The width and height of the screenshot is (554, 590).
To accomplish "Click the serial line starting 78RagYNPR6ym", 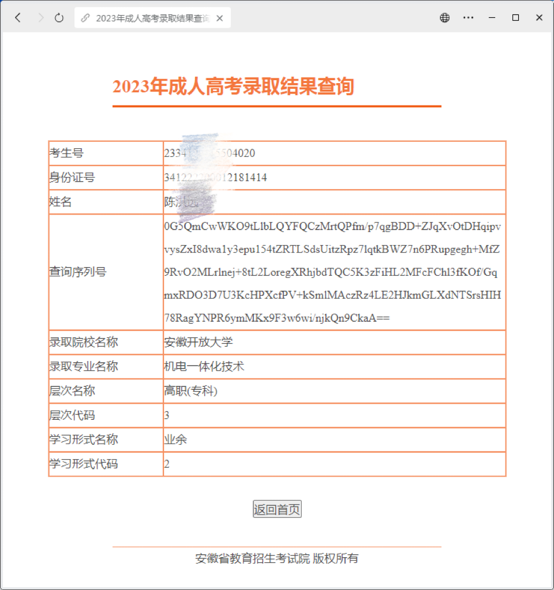I will coord(277,318).
